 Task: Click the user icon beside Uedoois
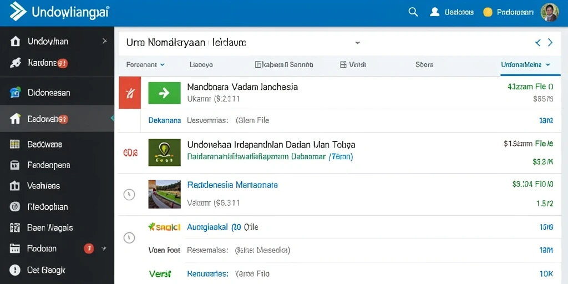(x=434, y=12)
